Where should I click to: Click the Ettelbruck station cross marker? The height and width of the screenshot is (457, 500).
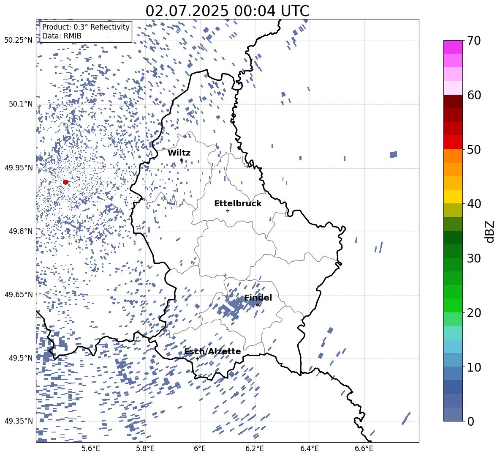(228, 211)
